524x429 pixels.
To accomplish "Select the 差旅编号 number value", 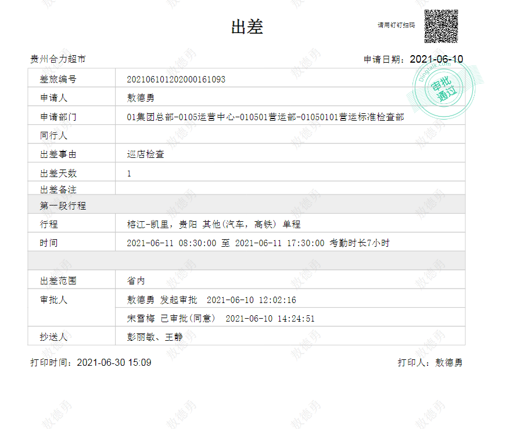I will 176,80.
